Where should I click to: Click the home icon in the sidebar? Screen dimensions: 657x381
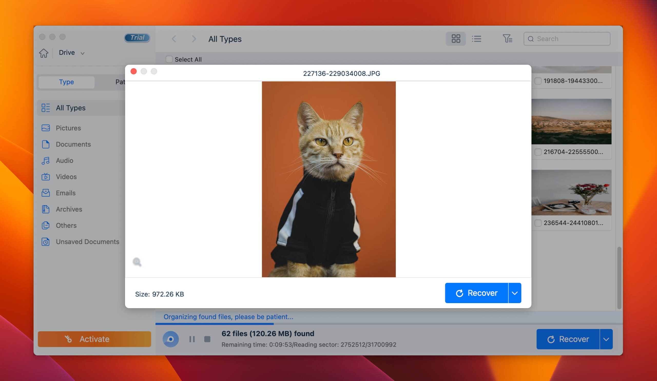(44, 53)
